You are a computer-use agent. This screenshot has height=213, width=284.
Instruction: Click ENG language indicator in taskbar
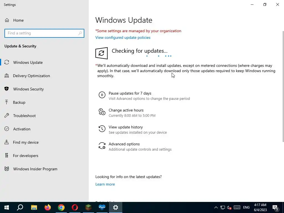pos(246,207)
